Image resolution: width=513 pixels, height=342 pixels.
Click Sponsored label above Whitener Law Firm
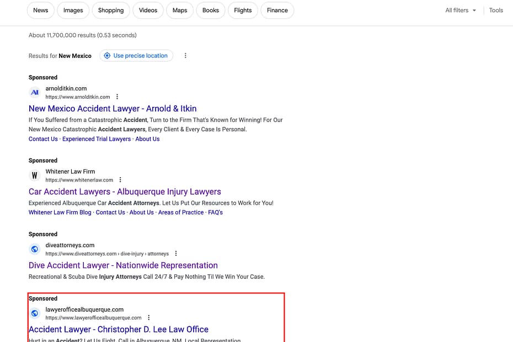point(43,161)
